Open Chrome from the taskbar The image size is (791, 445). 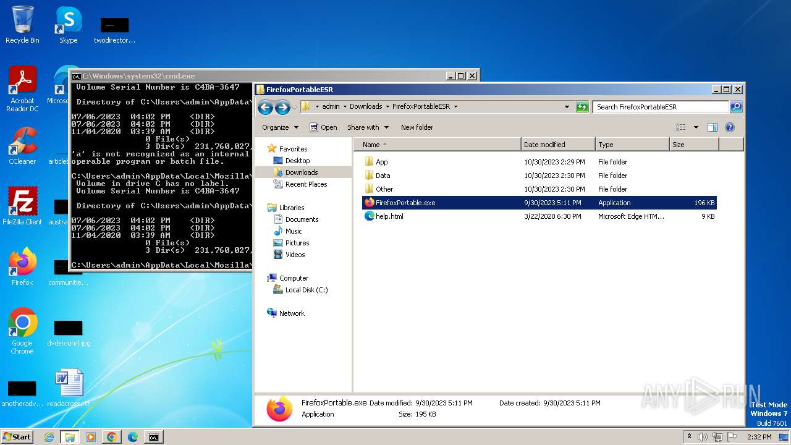(111, 437)
